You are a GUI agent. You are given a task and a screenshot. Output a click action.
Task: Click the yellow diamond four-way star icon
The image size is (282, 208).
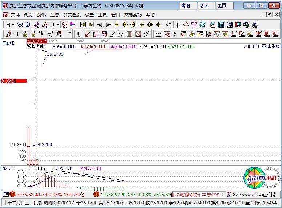tap(150, 25)
